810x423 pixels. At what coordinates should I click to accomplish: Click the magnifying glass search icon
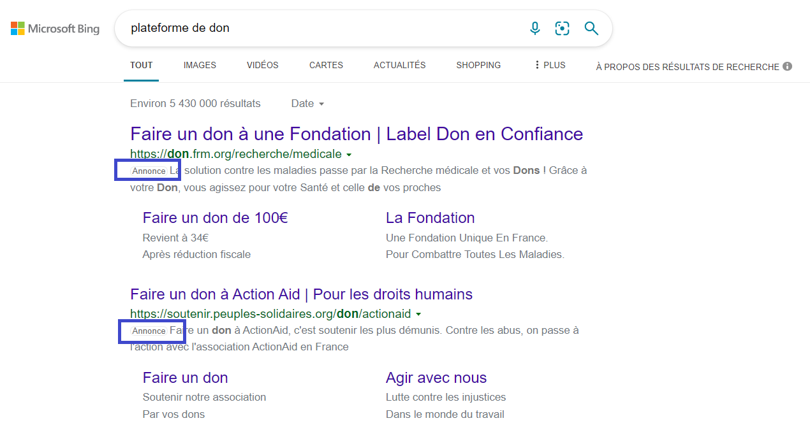[x=591, y=28]
